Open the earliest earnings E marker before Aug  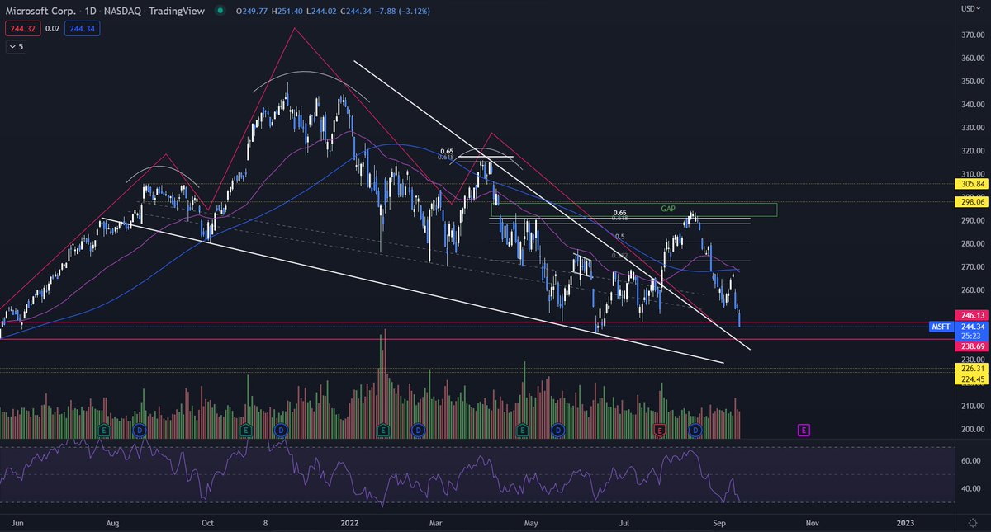coord(104,430)
